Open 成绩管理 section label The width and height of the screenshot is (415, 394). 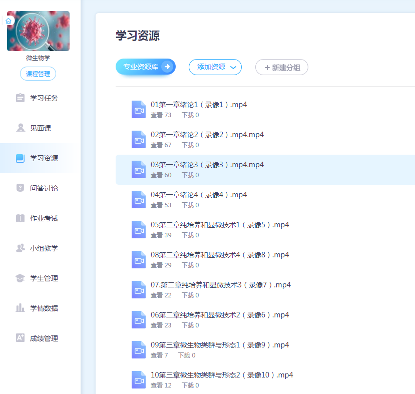44,338
